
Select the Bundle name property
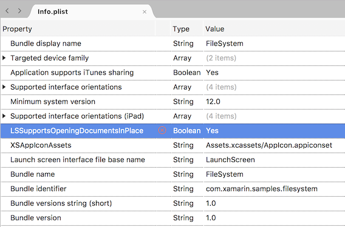tap(33, 174)
